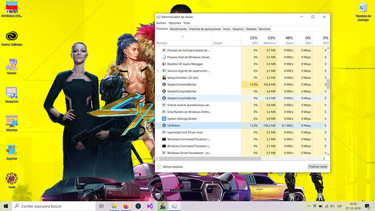This screenshot has height=211, width=375.
Task: Sort processes by the CPU column
Action: pos(250,40)
